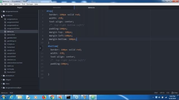Viewport: 179px width, 100px height.
Task: Click the sunny.jpg image file icon
Action: pos(5,69)
